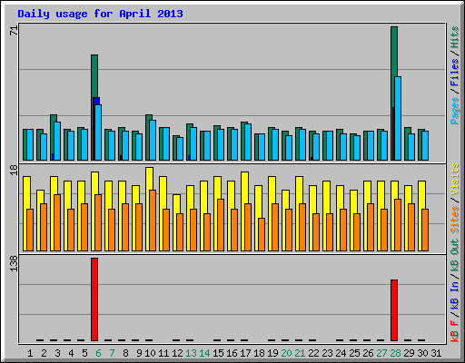Click the 'kB F' legend label
The width and height of the screenshot is (465, 363).
[454, 331]
